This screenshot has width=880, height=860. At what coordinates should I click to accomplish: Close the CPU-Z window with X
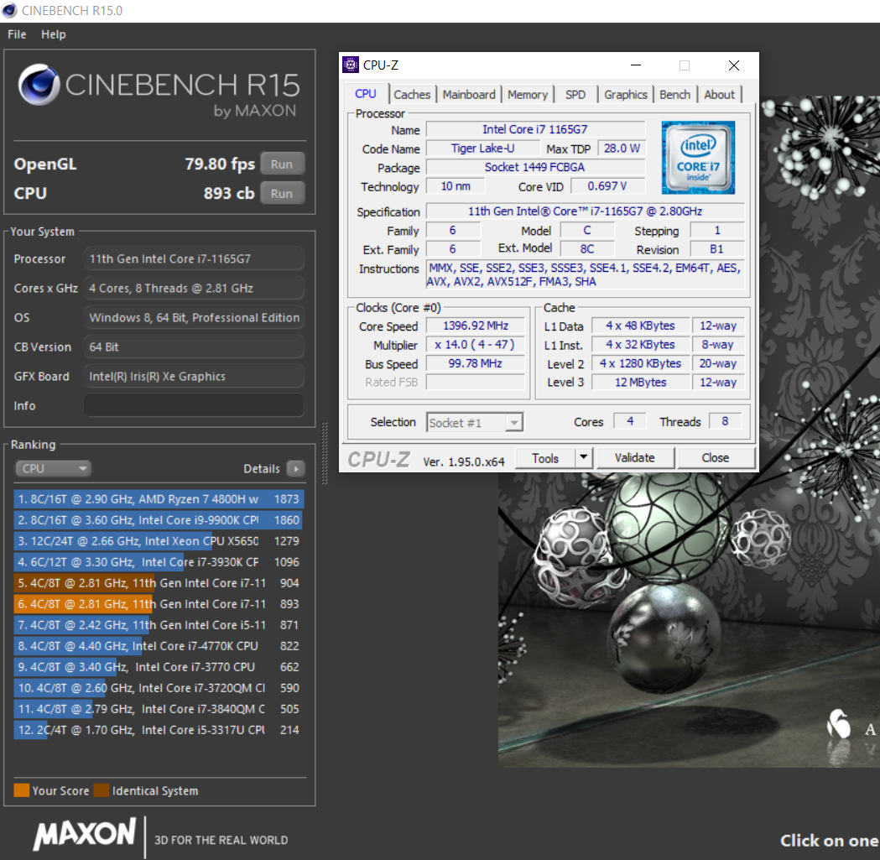click(733, 65)
